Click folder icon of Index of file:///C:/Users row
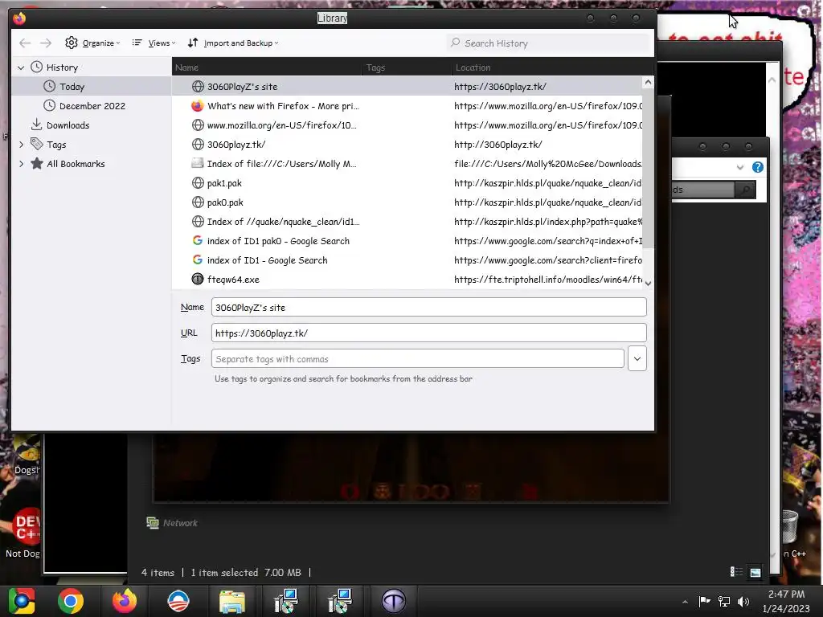823x617 pixels. click(x=198, y=164)
